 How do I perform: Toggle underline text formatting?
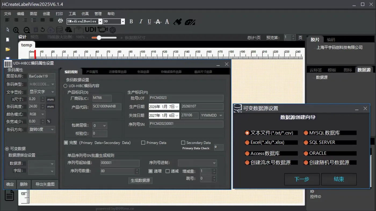[149, 22]
